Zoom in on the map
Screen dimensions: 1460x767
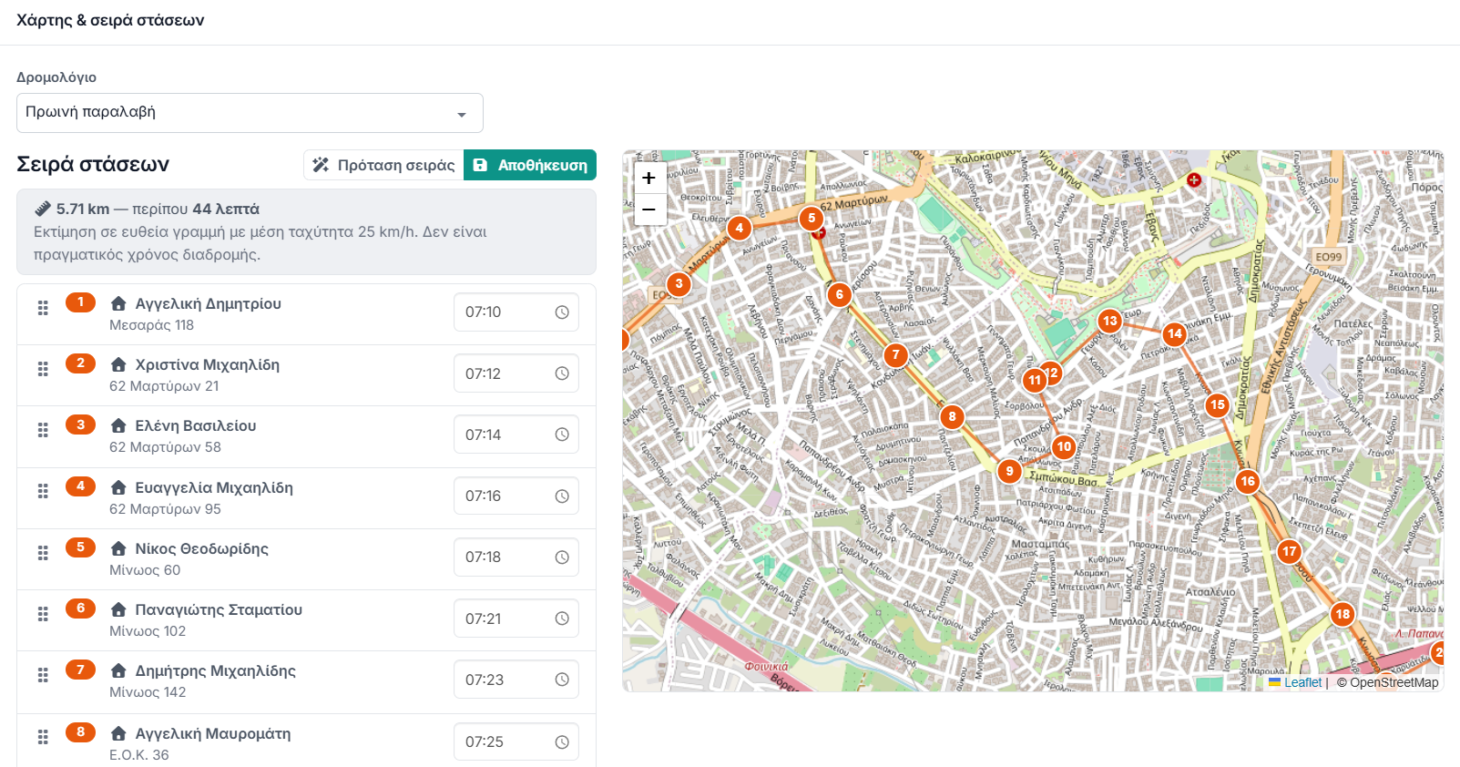[x=648, y=179]
